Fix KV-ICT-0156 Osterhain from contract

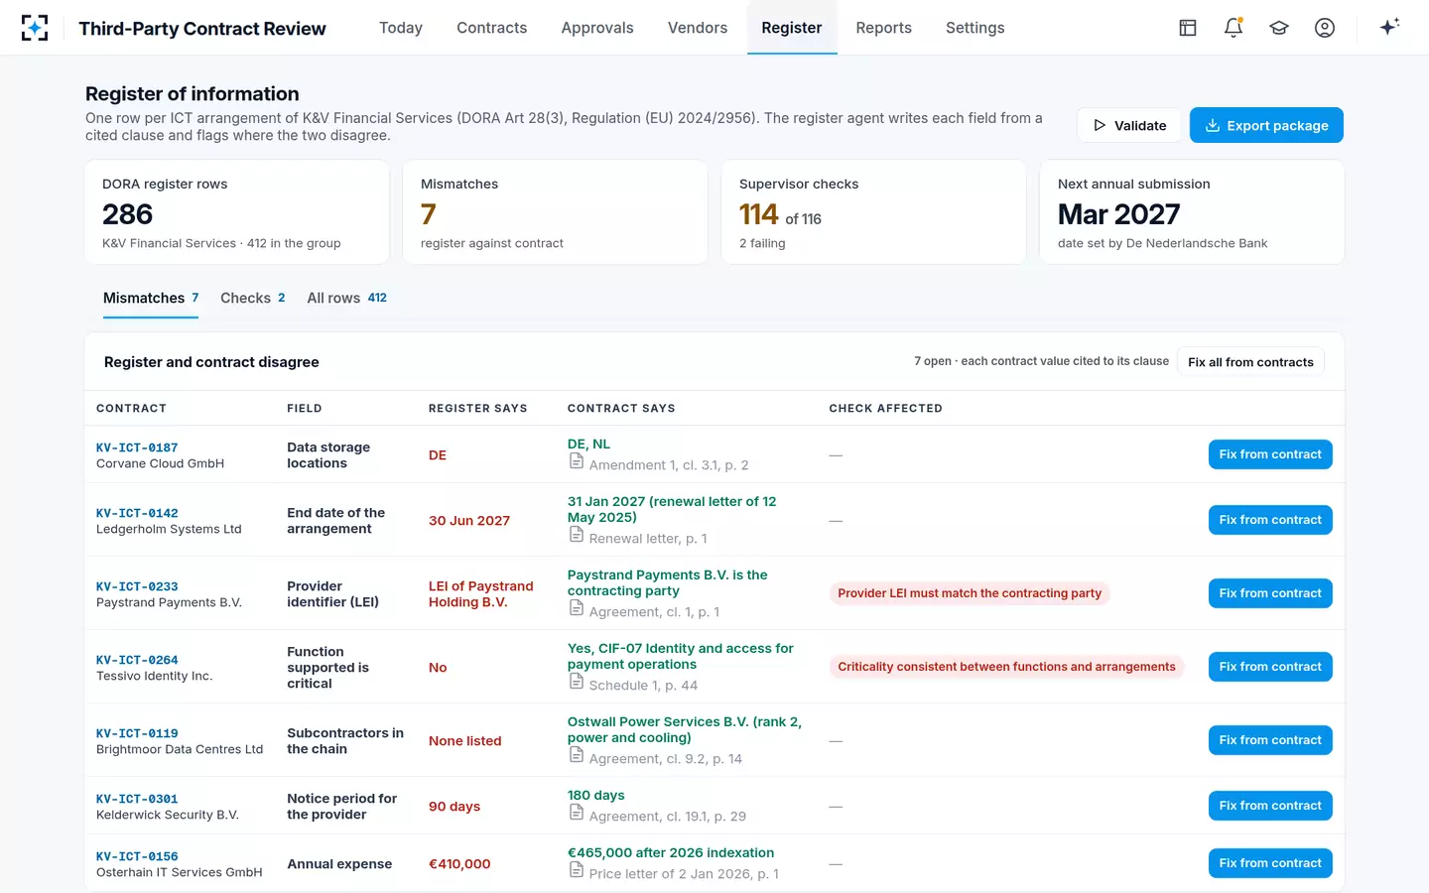click(1270, 863)
